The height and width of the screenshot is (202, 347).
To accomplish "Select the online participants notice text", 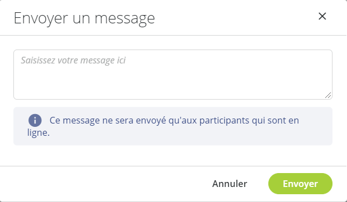I will [x=163, y=126].
